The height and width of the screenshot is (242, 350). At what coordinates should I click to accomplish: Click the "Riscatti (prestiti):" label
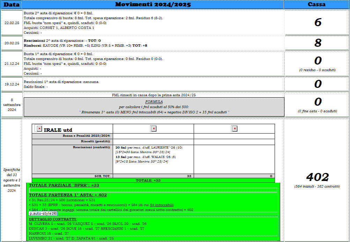[x=96, y=142]
